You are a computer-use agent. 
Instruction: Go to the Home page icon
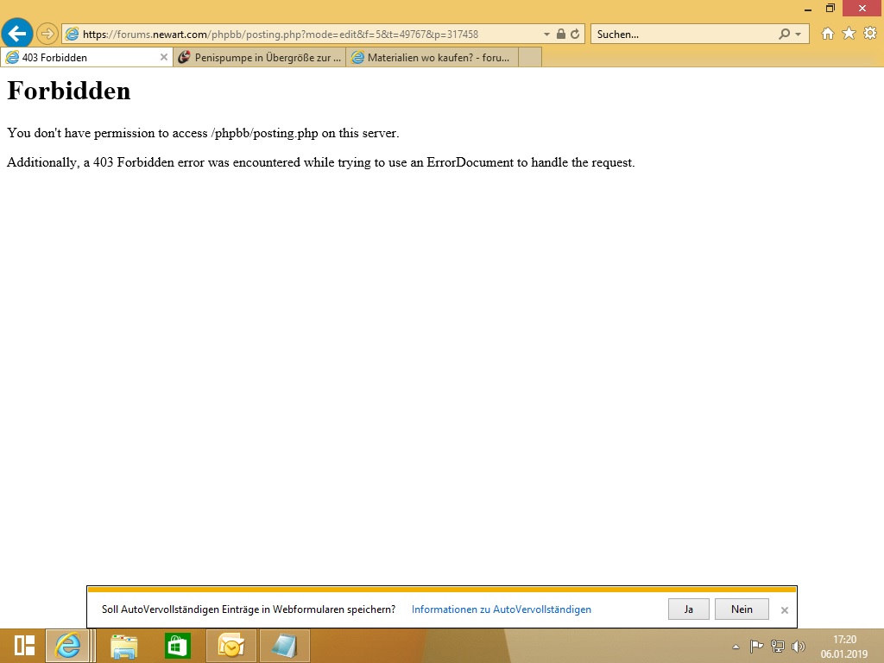click(828, 34)
